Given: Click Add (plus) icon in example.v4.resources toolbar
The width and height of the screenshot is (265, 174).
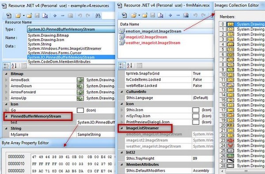Looking at the screenshot, I should pyautogui.click(x=55, y=16).
